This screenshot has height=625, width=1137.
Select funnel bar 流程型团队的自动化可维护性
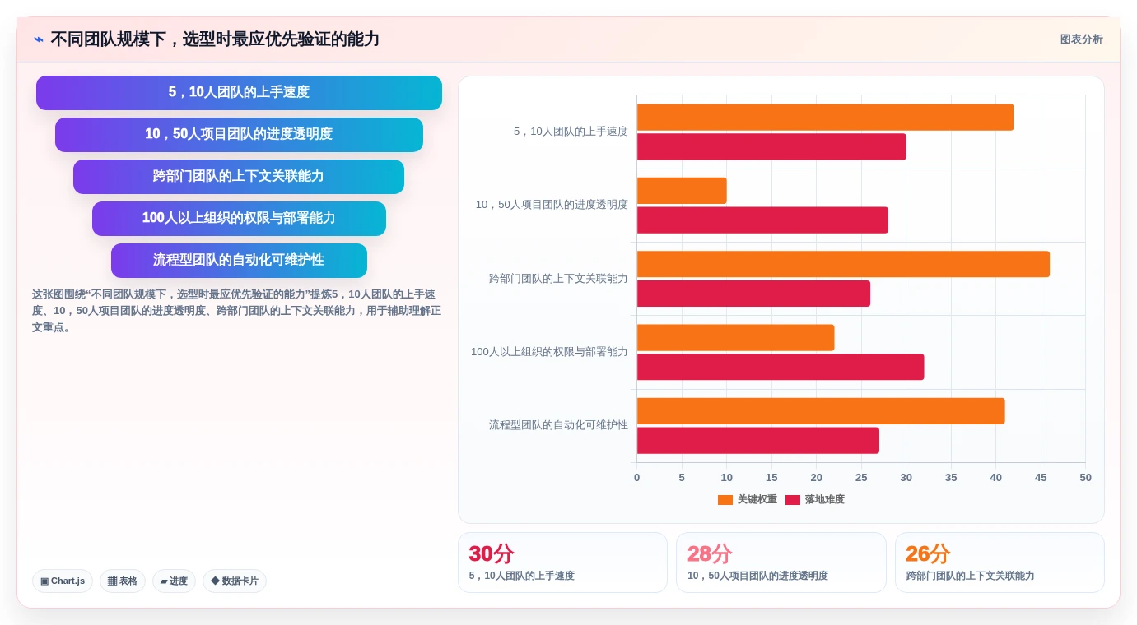pyautogui.click(x=239, y=261)
